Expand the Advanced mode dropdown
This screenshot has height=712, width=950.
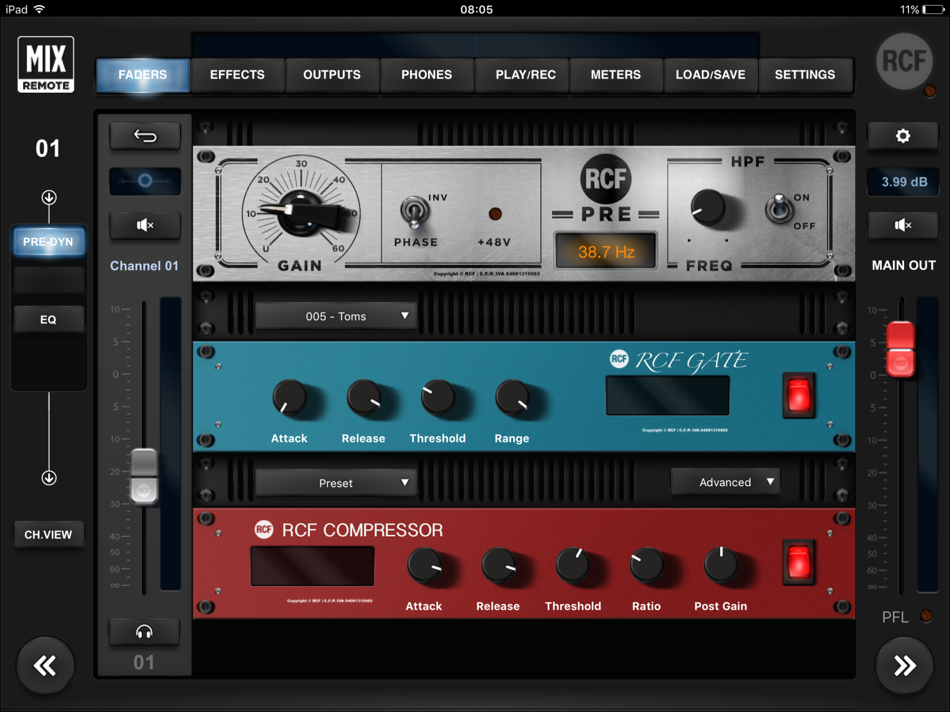pyautogui.click(x=725, y=482)
